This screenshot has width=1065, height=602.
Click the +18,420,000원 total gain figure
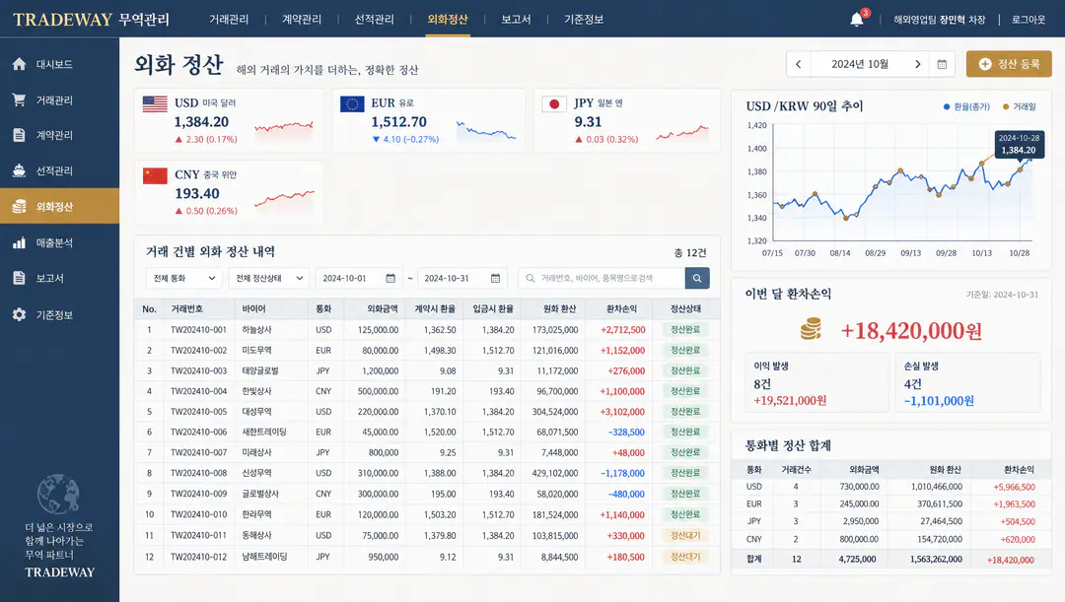[911, 330]
